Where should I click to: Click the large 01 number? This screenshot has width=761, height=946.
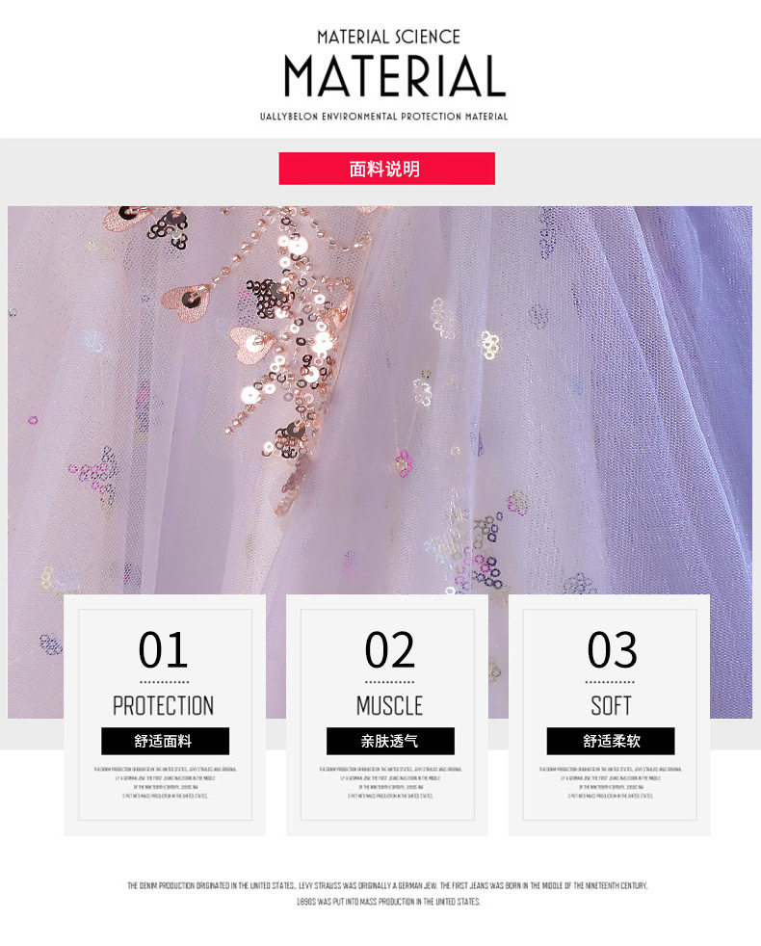click(163, 649)
